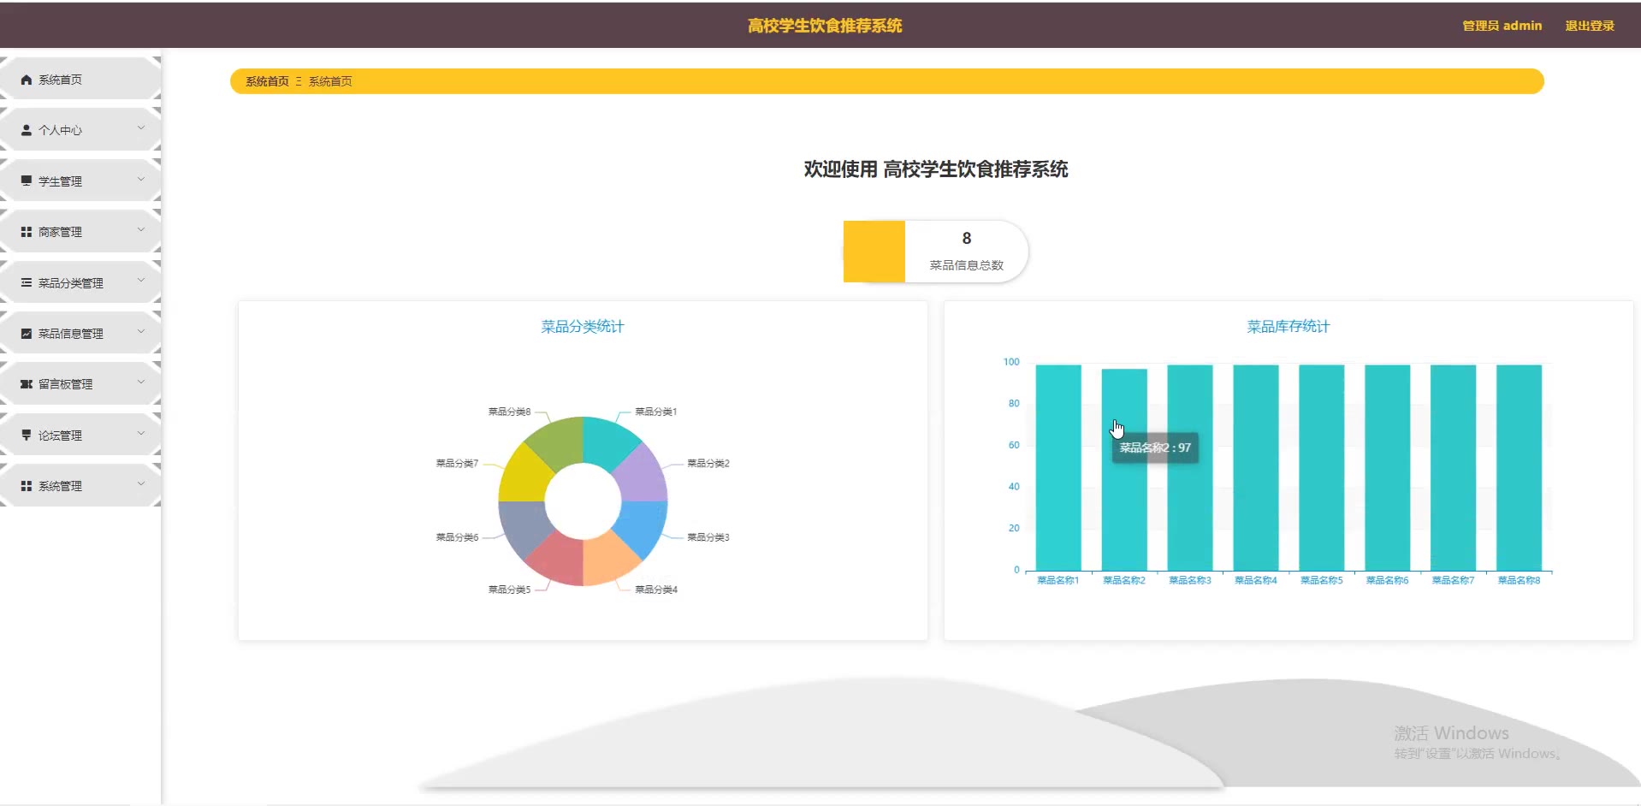Click the person icon beside 个人中心
Screen dimensions: 1641x806
point(27,130)
